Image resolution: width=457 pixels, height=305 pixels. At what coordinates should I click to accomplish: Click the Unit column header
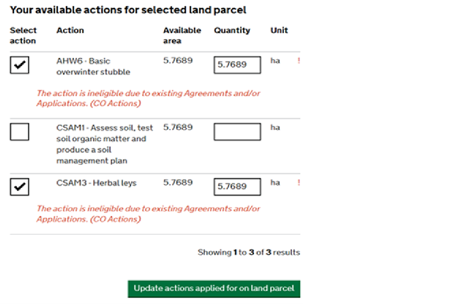coord(279,30)
